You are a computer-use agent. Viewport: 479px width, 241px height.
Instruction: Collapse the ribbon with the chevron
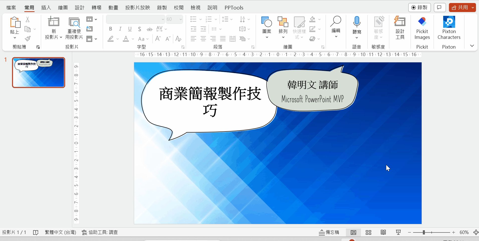(472, 46)
